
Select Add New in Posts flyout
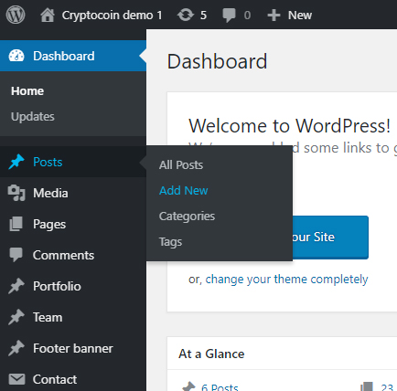(184, 191)
